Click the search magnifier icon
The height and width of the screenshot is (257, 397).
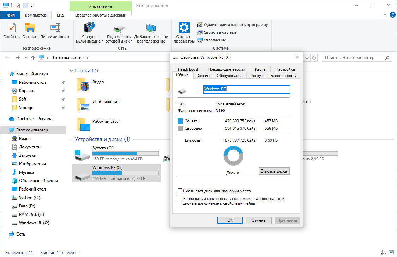[x=387, y=58]
